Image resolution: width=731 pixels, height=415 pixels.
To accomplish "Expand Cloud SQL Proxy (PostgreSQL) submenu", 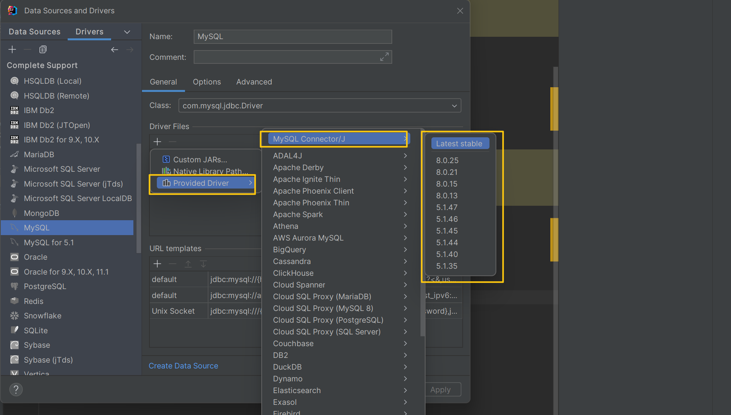I will [405, 320].
